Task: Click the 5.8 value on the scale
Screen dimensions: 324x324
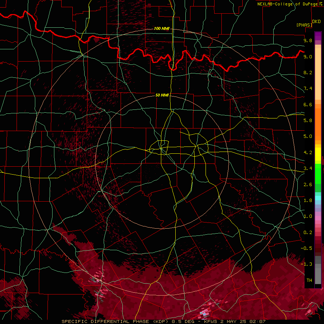Action: 308,121
